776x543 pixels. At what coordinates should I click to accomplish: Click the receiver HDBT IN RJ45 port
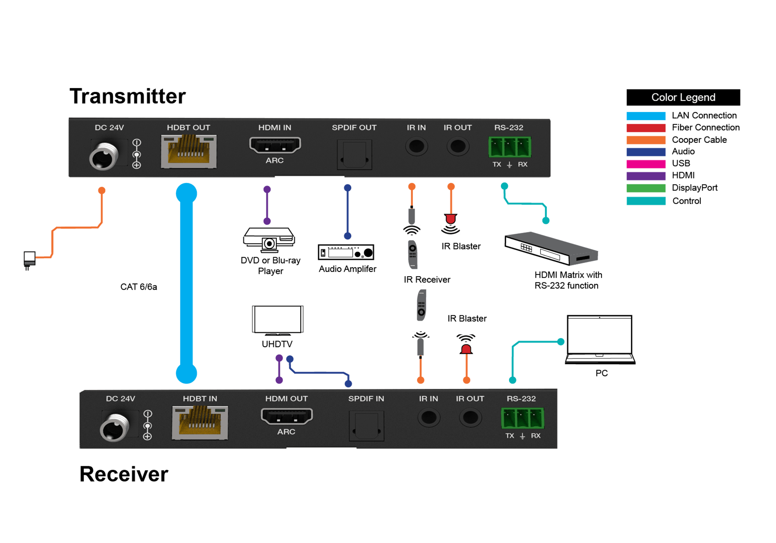(x=200, y=423)
